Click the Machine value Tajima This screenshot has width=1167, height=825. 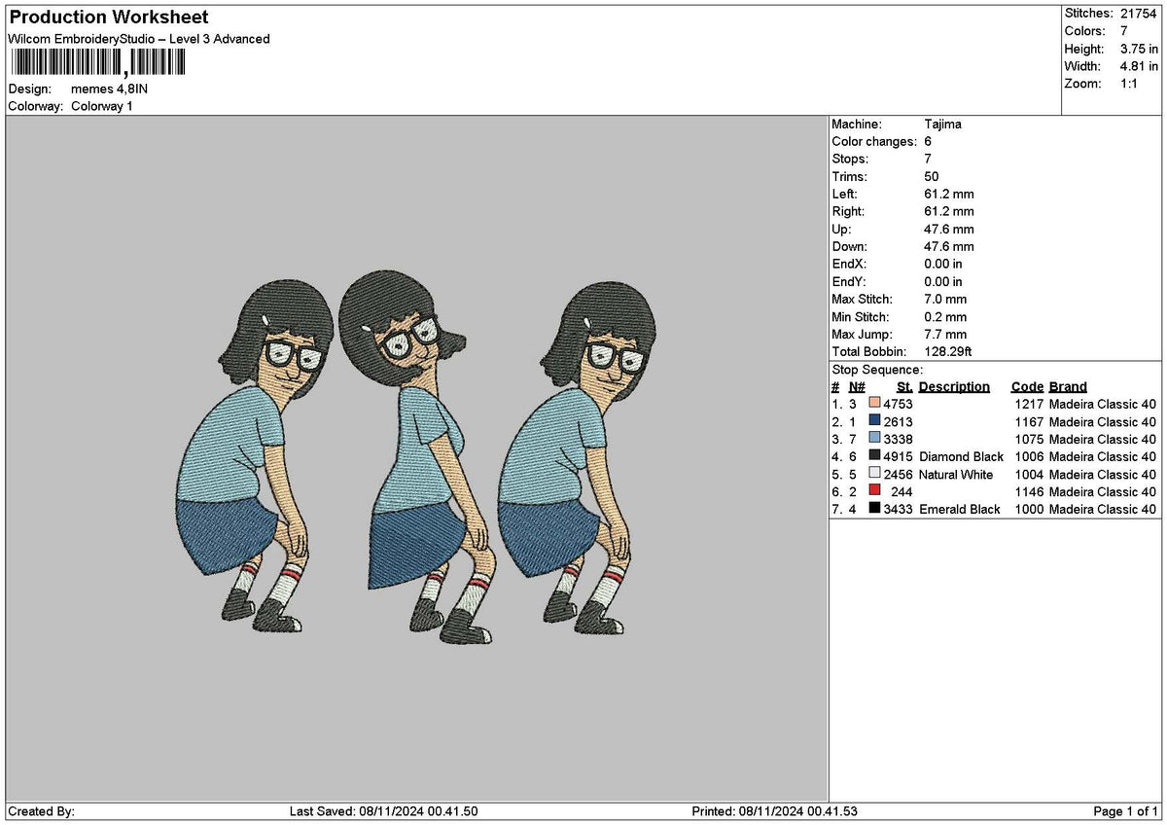click(942, 125)
